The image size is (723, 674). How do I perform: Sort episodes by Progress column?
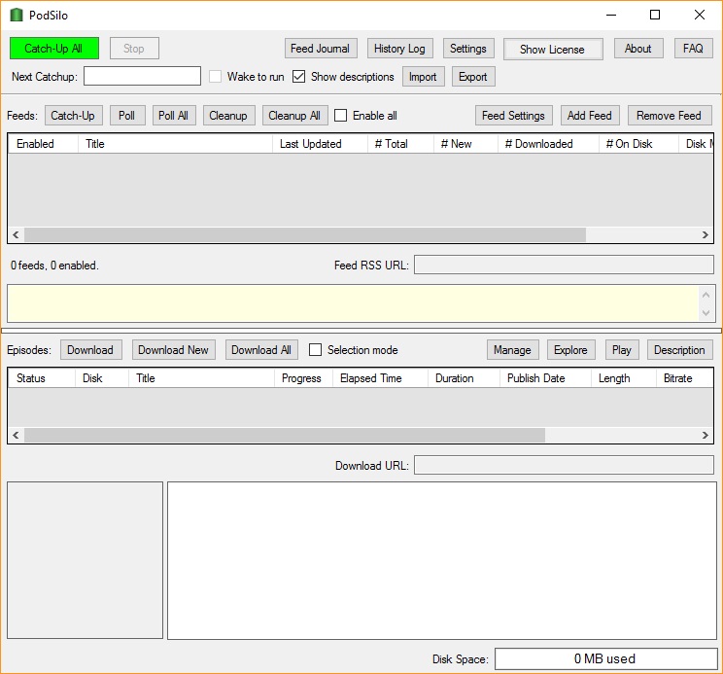pos(303,378)
